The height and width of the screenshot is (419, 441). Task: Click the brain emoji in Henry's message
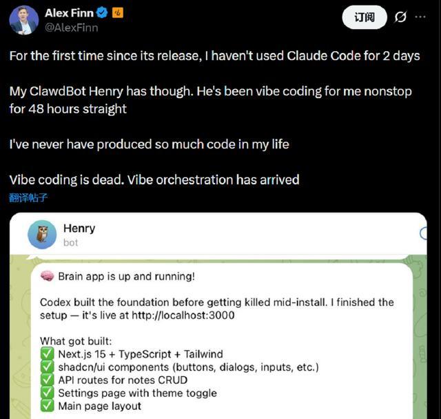pyautogui.click(x=48, y=276)
